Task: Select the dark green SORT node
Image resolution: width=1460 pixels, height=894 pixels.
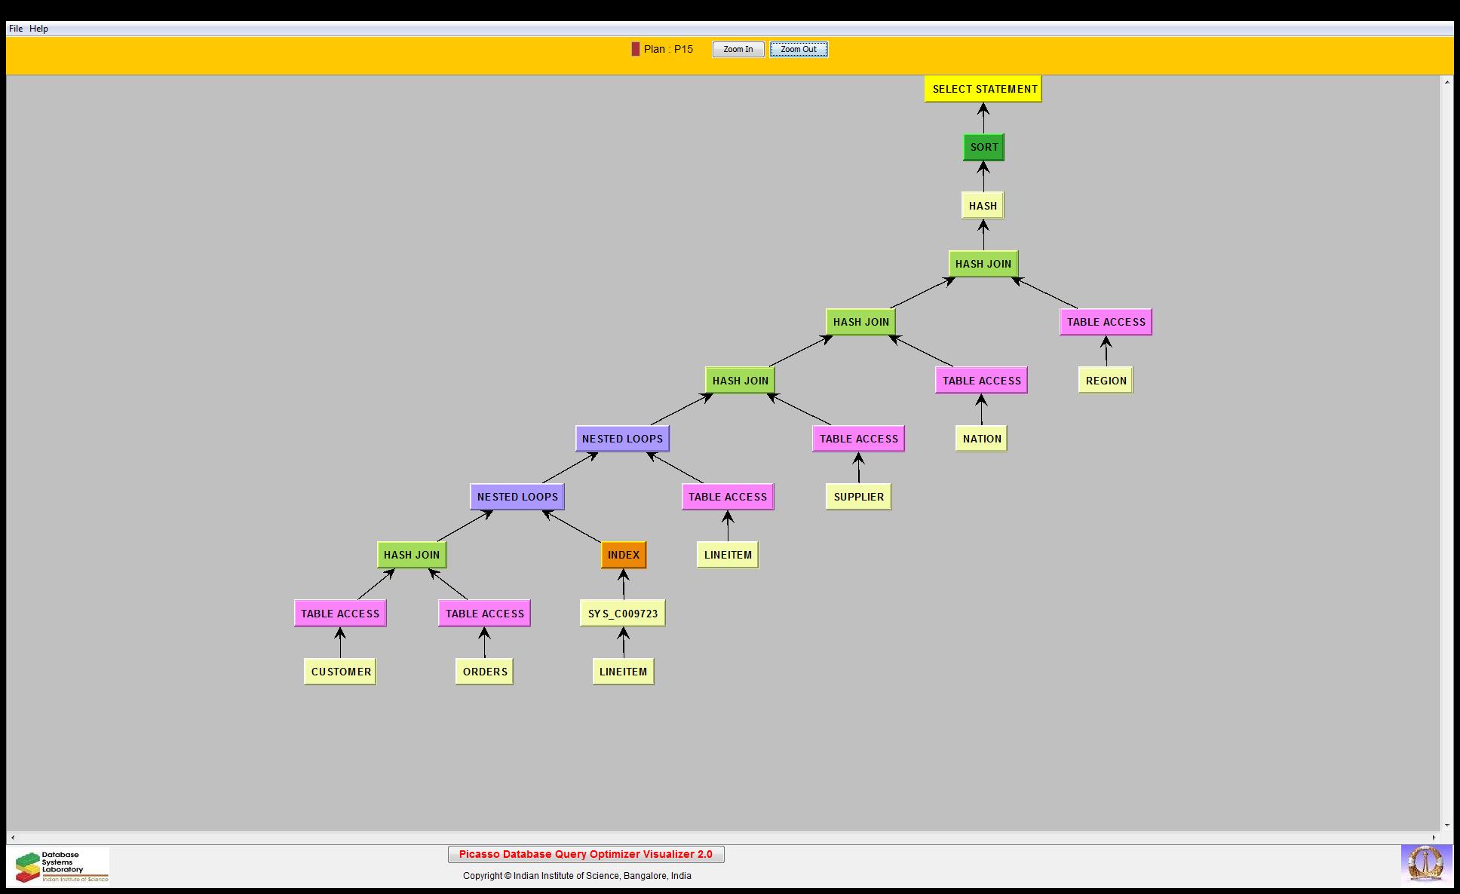Action: [x=983, y=147]
